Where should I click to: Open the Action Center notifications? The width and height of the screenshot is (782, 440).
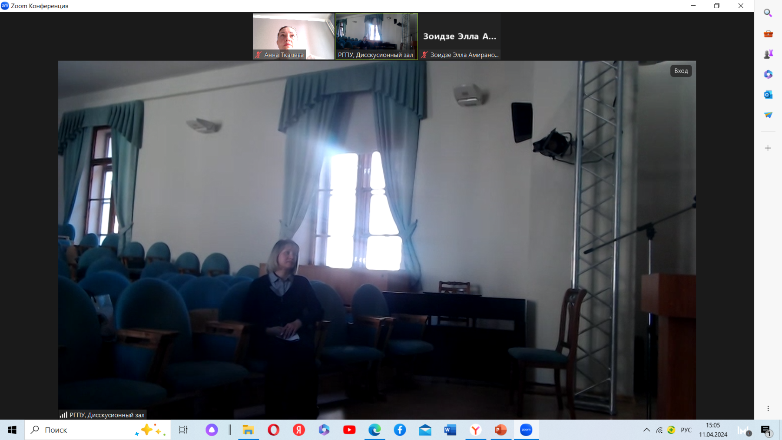pos(765,430)
